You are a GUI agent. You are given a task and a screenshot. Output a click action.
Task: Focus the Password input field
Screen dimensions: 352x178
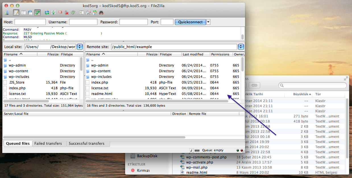pos(134,22)
